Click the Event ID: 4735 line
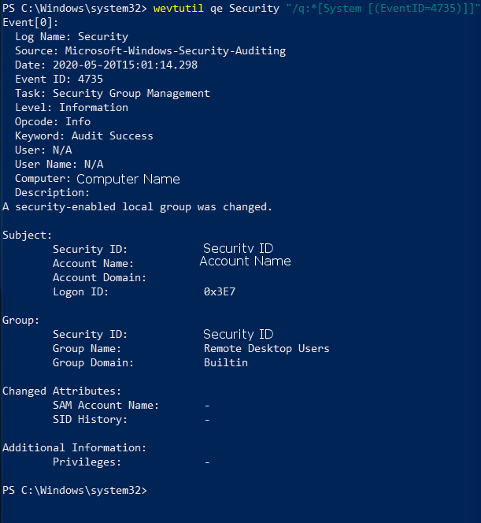Viewport: 481px width, 523px height. pos(59,79)
